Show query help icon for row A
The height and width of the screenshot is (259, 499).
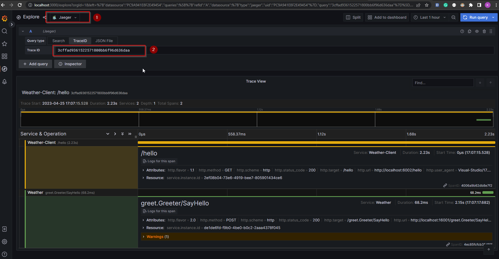coord(462,31)
